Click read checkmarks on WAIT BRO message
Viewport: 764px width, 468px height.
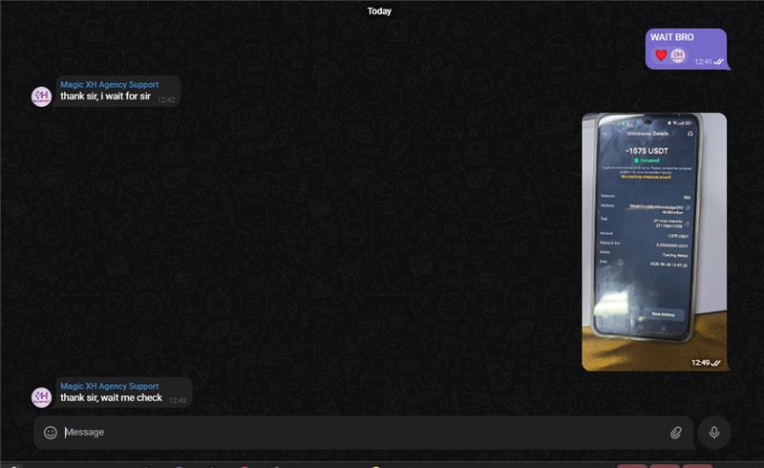tap(719, 62)
